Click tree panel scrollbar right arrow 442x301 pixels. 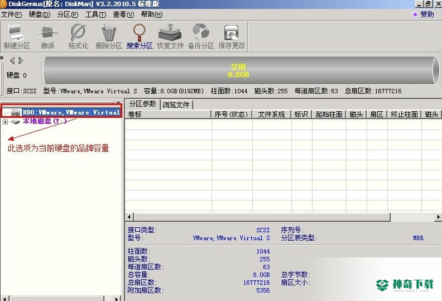coord(117,298)
